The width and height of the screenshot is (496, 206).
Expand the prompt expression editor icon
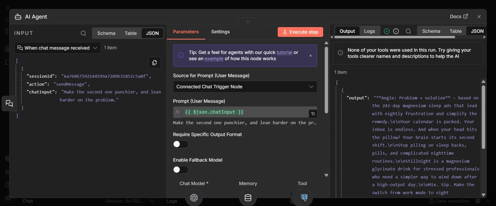(x=313, y=114)
